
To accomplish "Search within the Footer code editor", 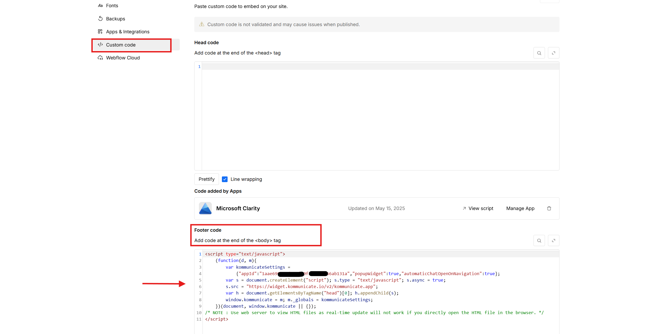I will click(539, 240).
